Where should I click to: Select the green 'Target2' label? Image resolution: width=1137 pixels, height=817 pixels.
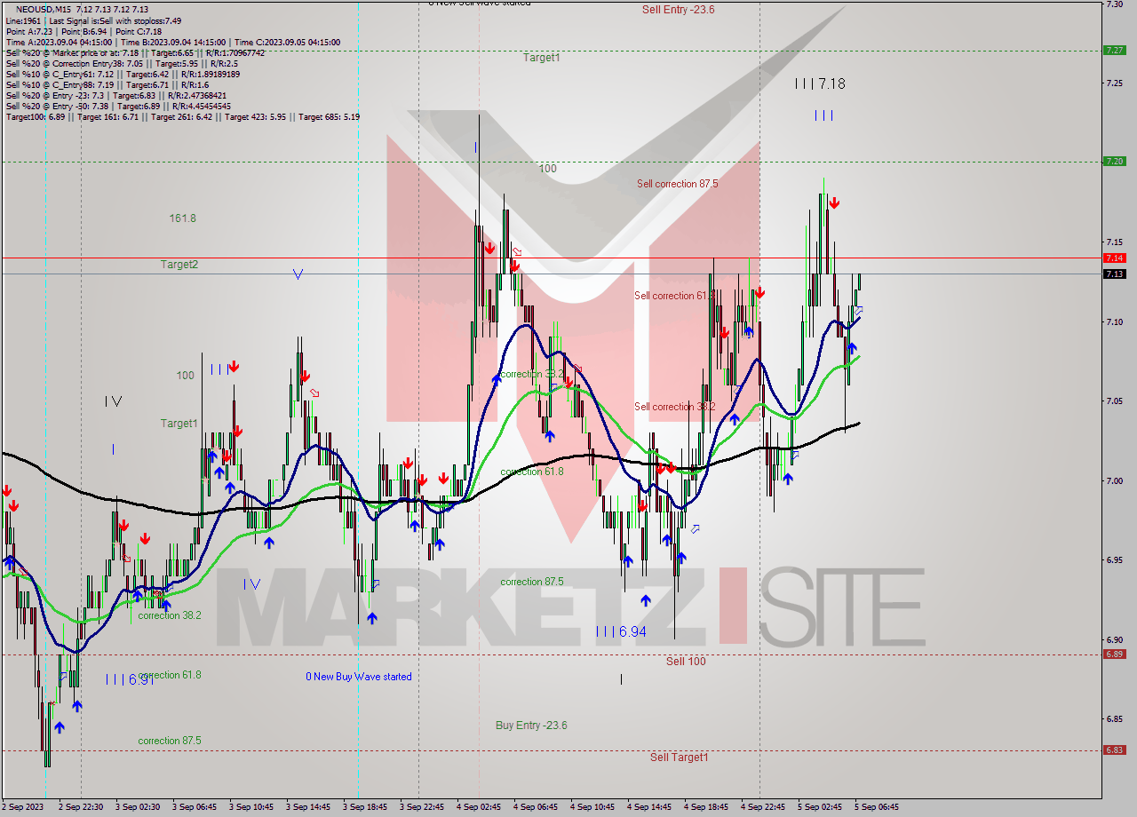tap(179, 265)
